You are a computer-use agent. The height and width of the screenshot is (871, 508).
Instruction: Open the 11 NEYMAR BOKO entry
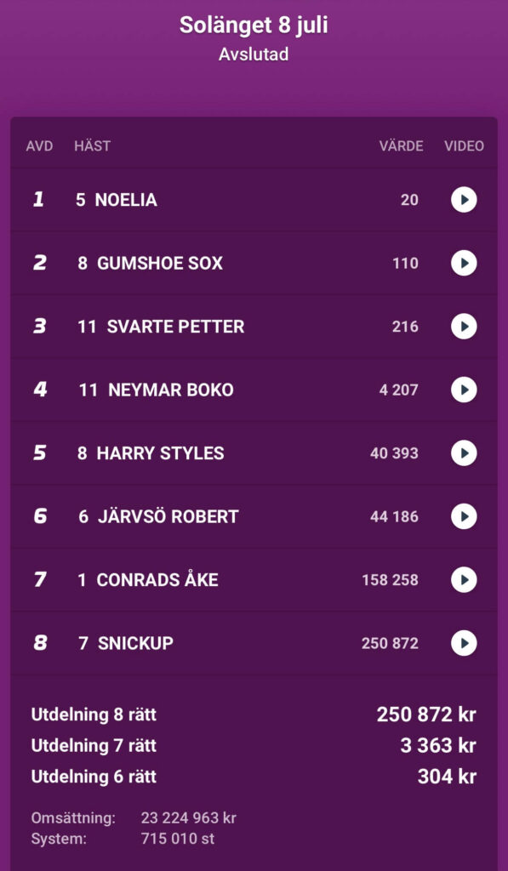254,390
